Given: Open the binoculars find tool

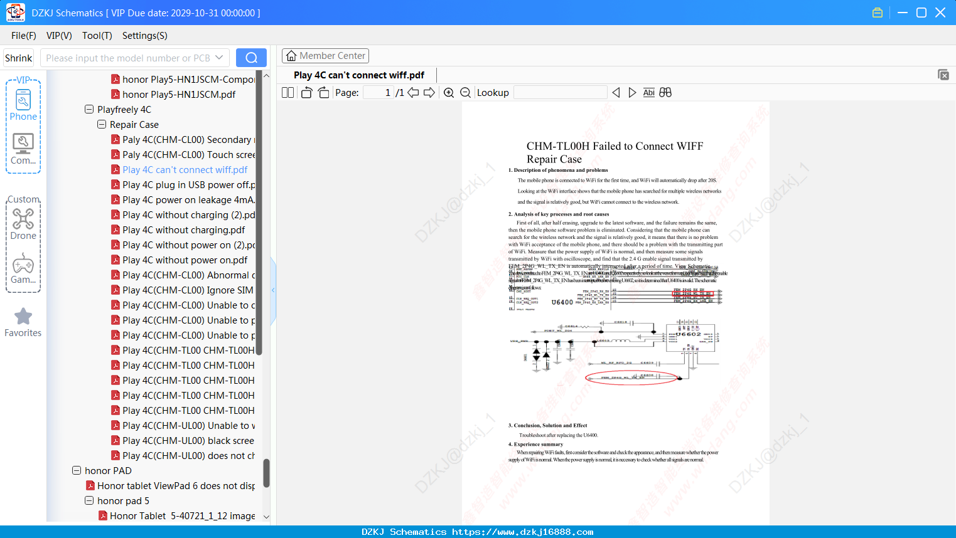Looking at the screenshot, I should point(665,93).
